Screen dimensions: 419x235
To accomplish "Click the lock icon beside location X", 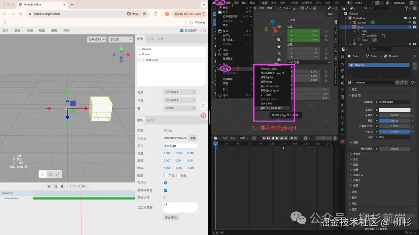I will (326, 31).
